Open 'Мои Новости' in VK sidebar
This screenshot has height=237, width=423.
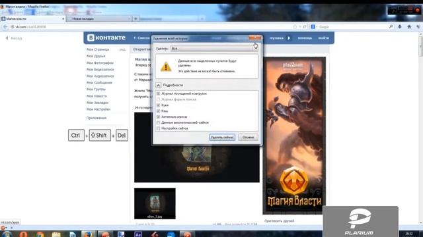pyautogui.click(x=96, y=96)
